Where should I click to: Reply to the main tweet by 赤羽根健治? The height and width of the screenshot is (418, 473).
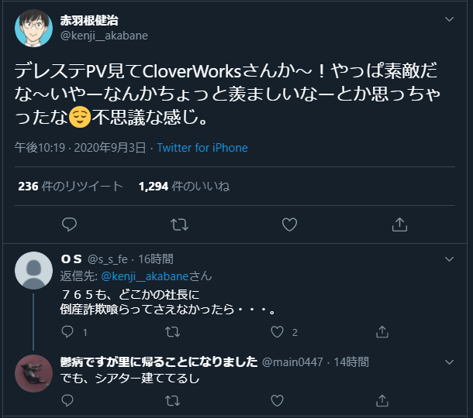pos(69,224)
